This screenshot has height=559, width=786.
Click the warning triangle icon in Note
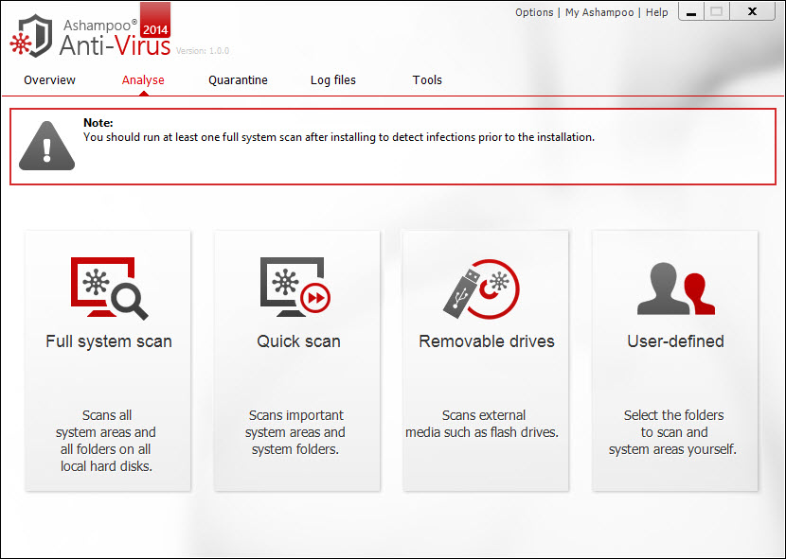(x=46, y=146)
